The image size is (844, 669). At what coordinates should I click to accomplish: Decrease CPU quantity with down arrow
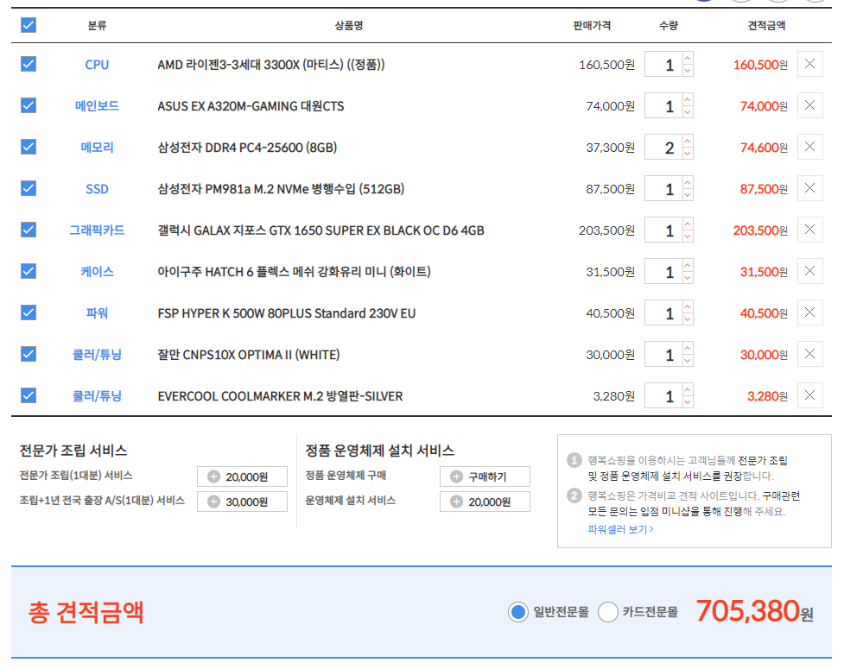click(x=688, y=71)
